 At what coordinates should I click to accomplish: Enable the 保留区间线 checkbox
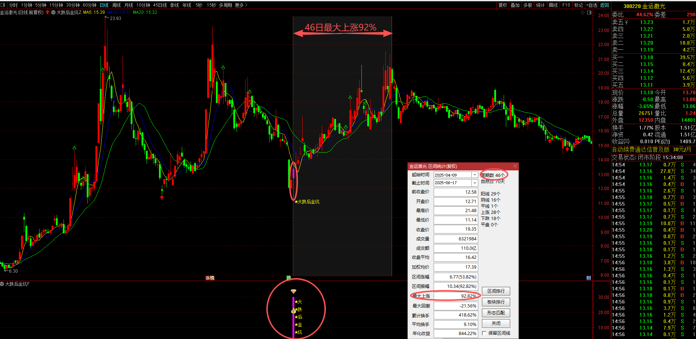point(484,333)
